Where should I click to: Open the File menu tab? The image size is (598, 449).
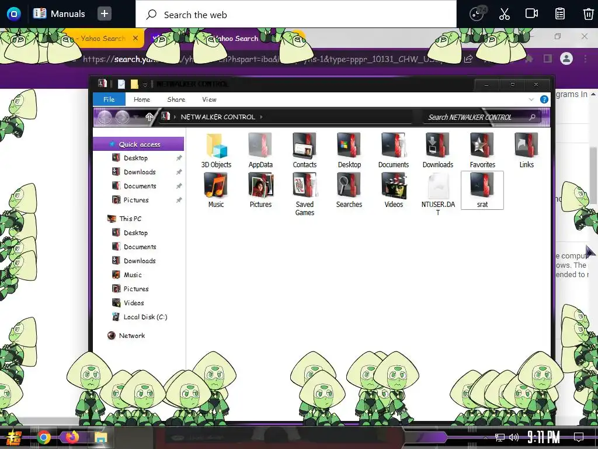click(109, 99)
